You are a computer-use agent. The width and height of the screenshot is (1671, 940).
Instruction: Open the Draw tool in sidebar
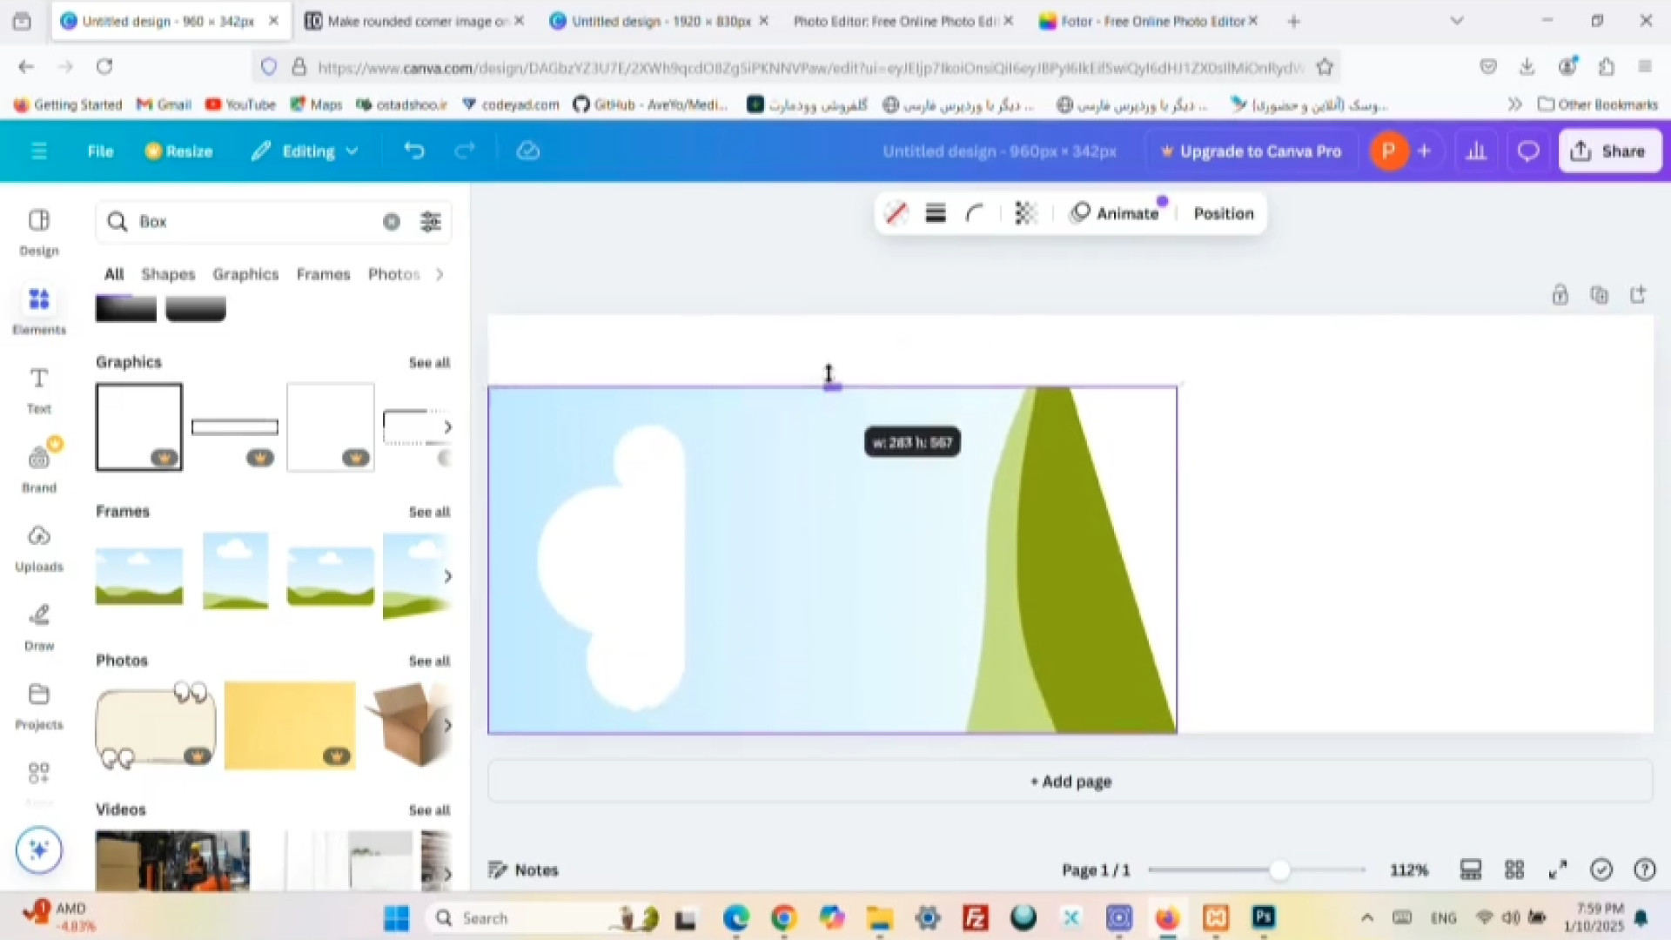click(38, 628)
